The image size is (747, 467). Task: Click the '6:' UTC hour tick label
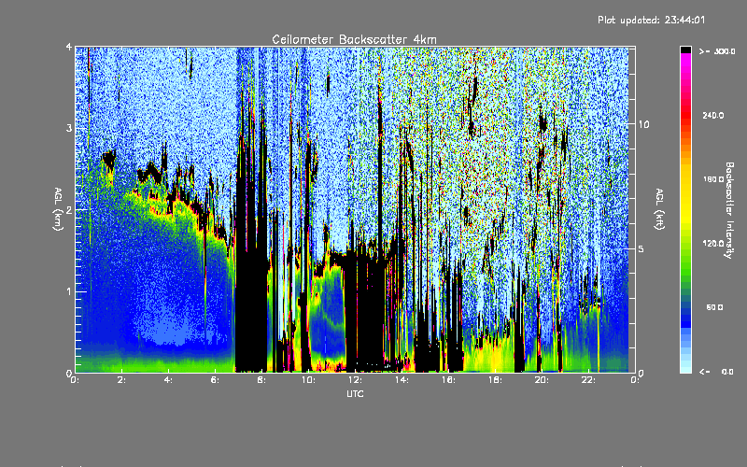(216, 380)
